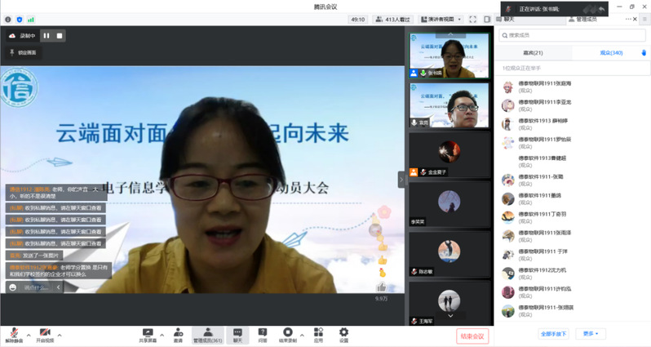This screenshot has width=651, height=347.
Task: Open the speaker view (演讲者视图) dropdown
Action: (441, 19)
